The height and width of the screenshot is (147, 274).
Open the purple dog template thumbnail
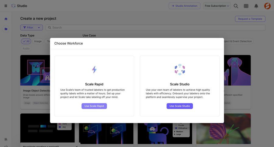click(x=237, y=70)
